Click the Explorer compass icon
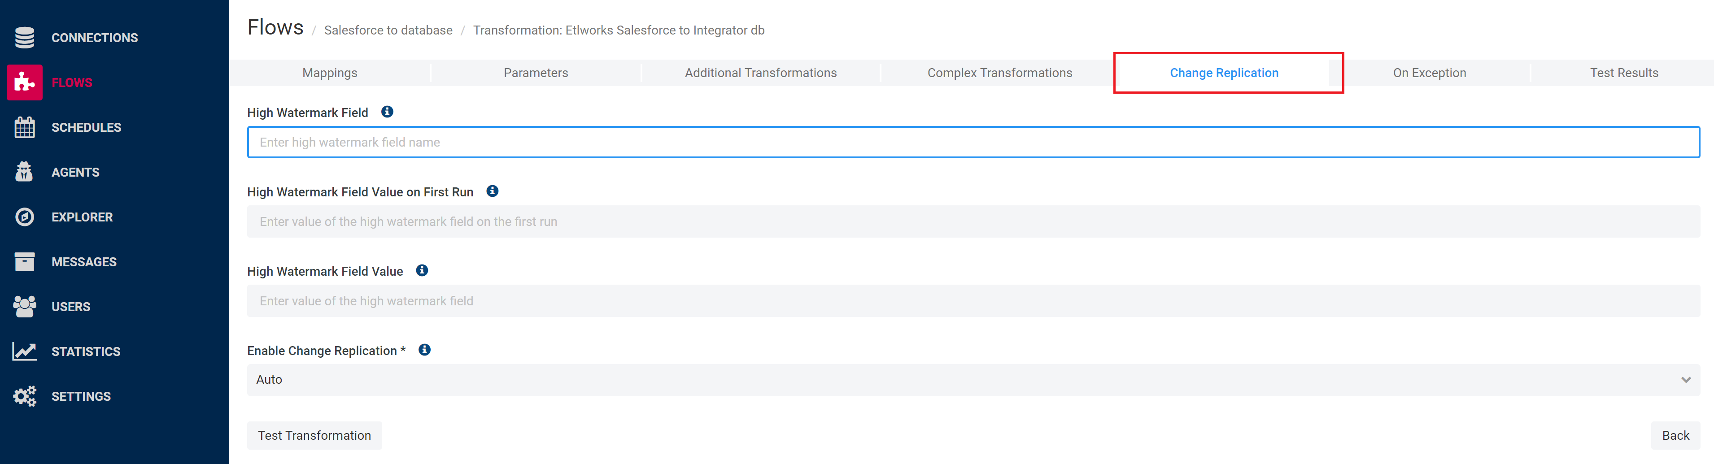 click(25, 217)
